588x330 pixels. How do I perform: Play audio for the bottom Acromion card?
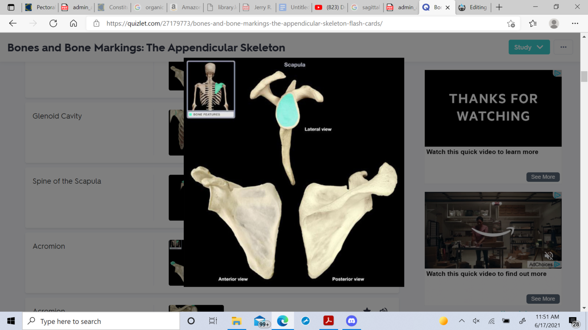pyautogui.click(x=383, y=311)
